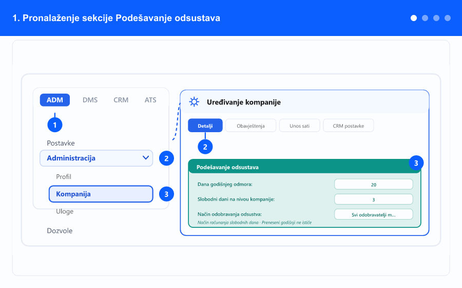Click the Slobodni dani na nivou kompanije label
The height and width of the screenshot is (288, 462).
point(236,199)
